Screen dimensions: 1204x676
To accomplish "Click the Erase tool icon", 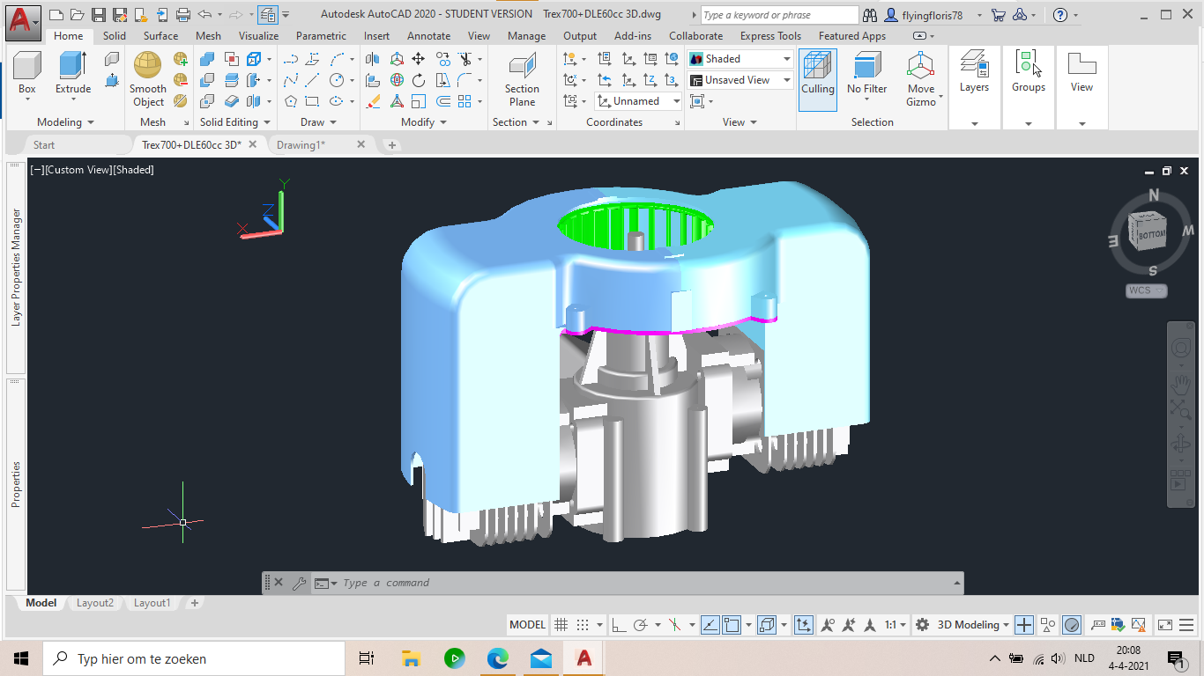I will point(373,101).
